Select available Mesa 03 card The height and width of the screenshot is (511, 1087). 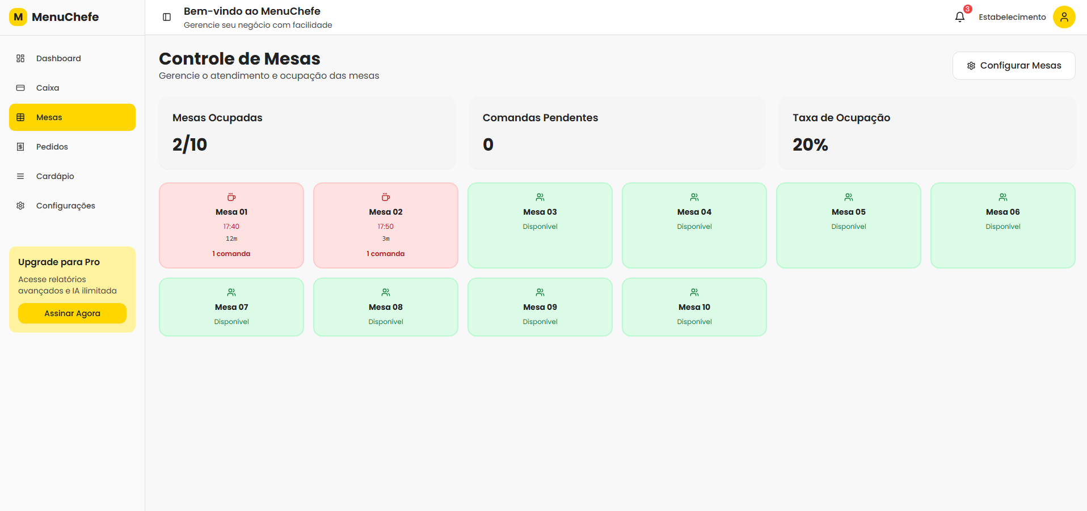540,225
